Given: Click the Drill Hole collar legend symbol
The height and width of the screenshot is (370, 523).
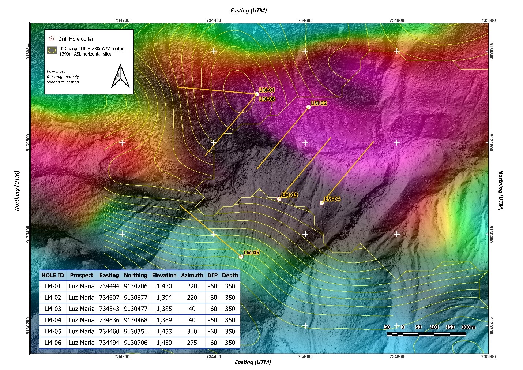Looking at the screenshot, I should point(51,38).
